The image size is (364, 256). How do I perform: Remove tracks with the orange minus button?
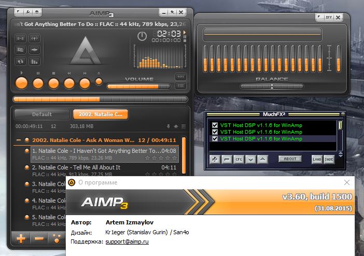(39, 239)
